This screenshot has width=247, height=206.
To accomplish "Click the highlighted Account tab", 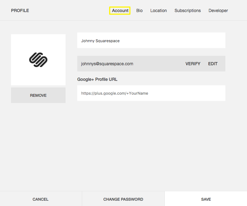I will [120, 11].
